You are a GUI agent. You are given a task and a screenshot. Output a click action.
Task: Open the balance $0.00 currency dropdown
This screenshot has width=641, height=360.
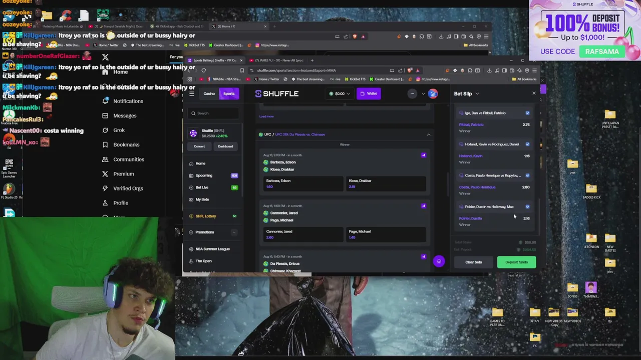tap(340, 93)
